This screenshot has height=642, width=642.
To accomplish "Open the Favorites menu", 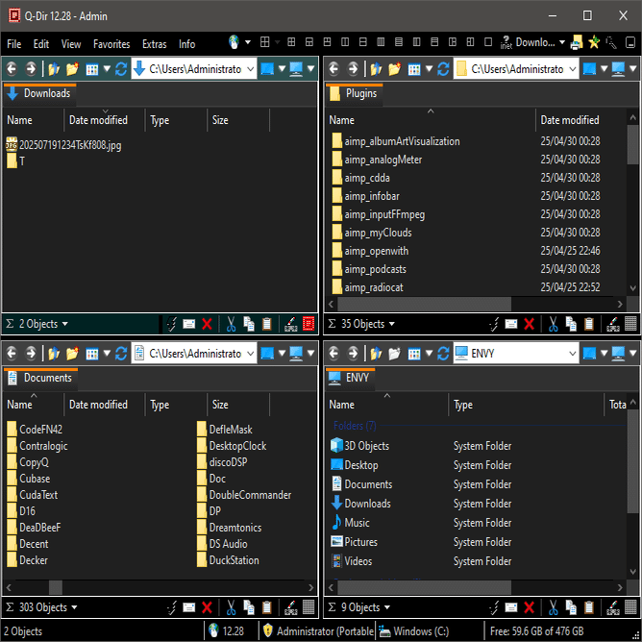I will tap(111, 44).
